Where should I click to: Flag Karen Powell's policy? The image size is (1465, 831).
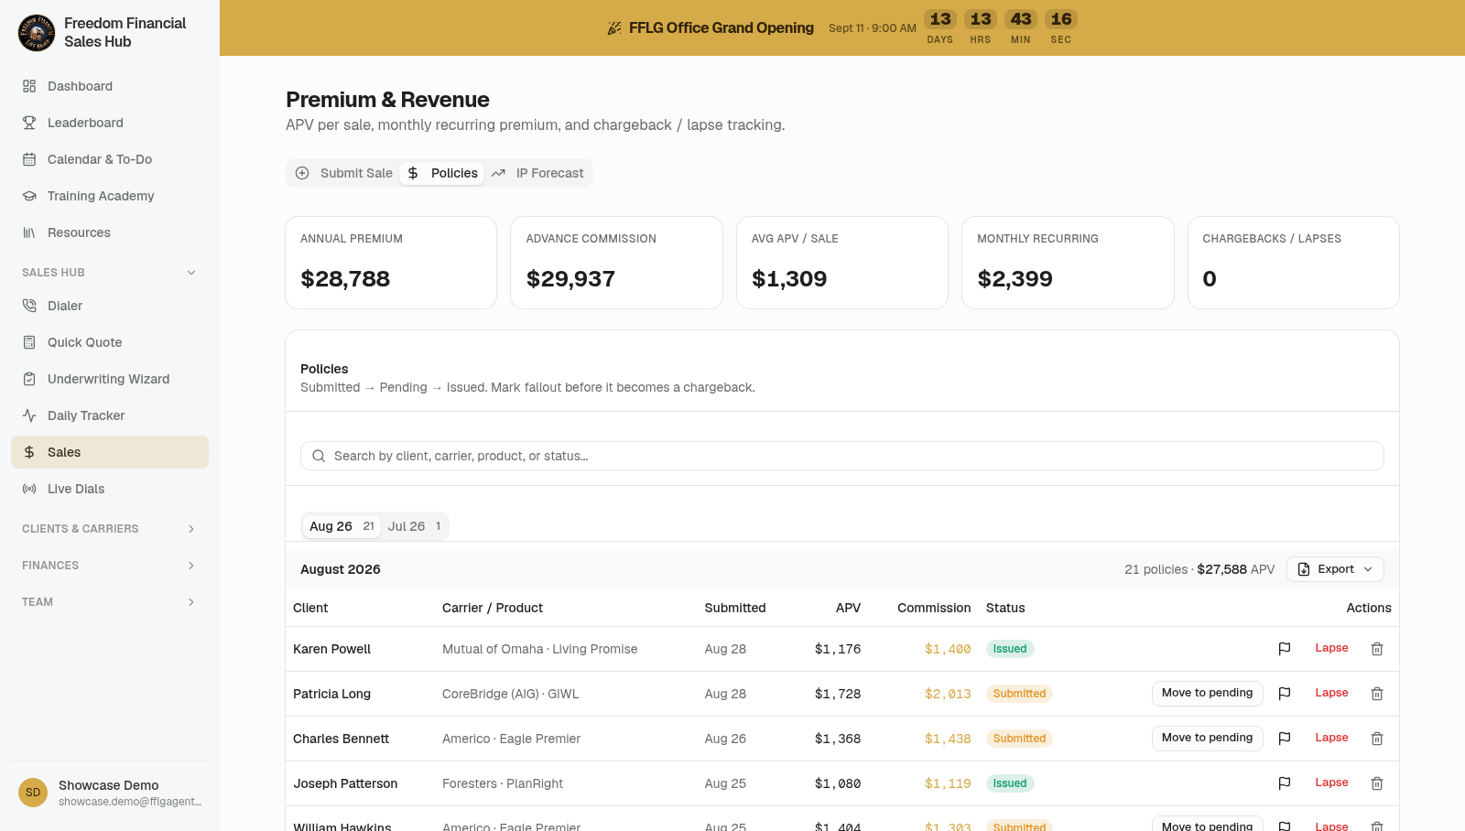coord(1285,649)
